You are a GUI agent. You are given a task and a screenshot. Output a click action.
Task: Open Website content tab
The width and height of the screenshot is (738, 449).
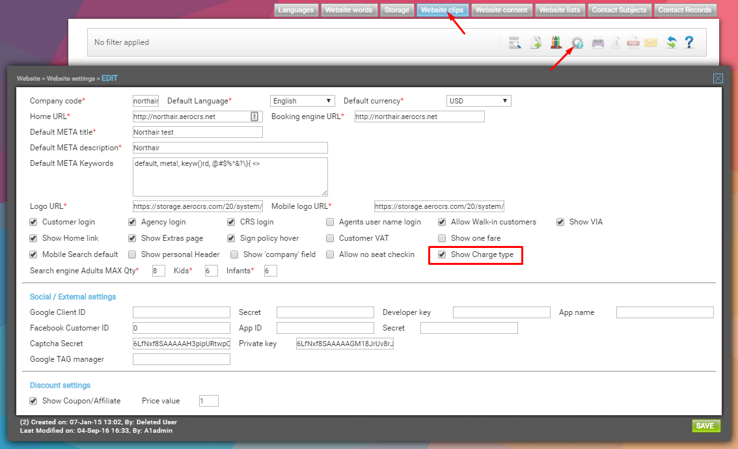501,10
